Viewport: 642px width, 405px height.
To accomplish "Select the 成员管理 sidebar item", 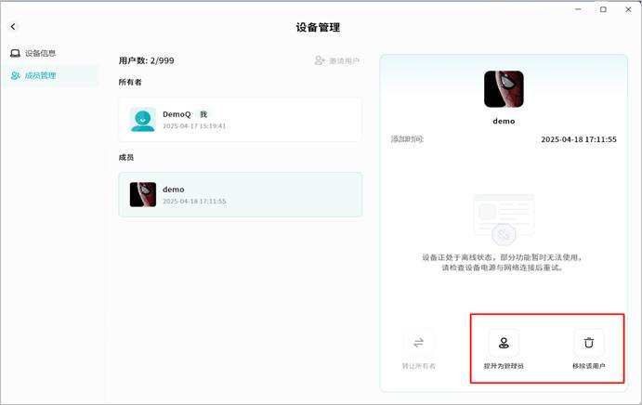I will click(40, 75).
